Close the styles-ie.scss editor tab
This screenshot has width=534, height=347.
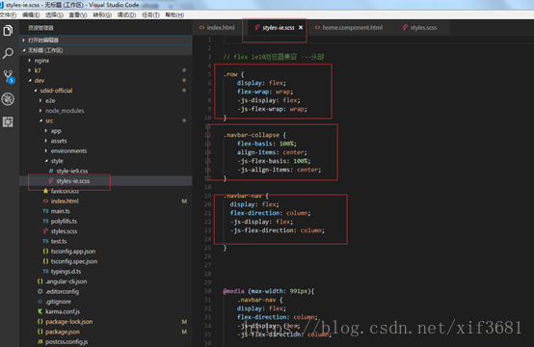point(301,28)
